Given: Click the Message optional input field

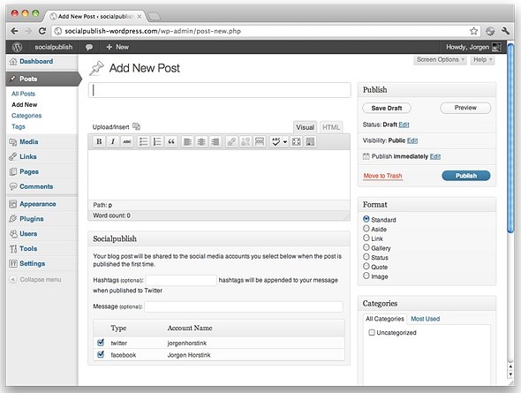Looking at the screenshot, I should point(244,306).
